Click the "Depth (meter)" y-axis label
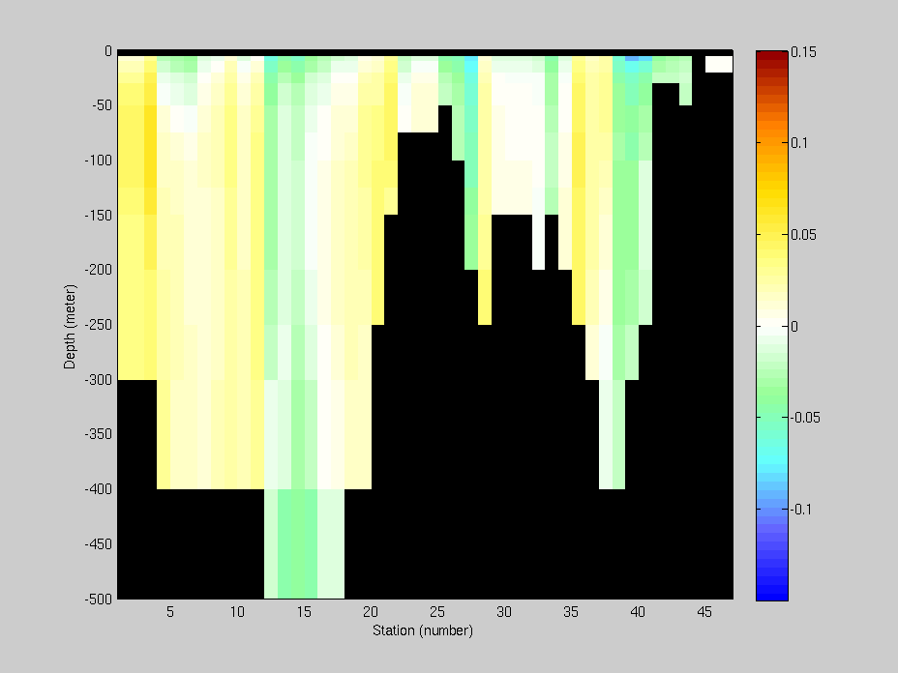 pos(70,326)
